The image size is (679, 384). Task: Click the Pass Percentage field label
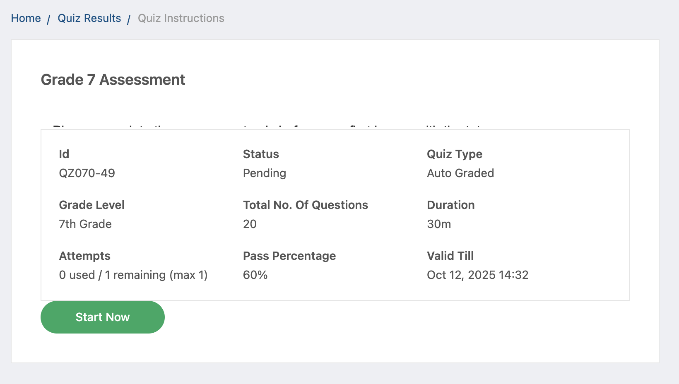tap(289, 256)
